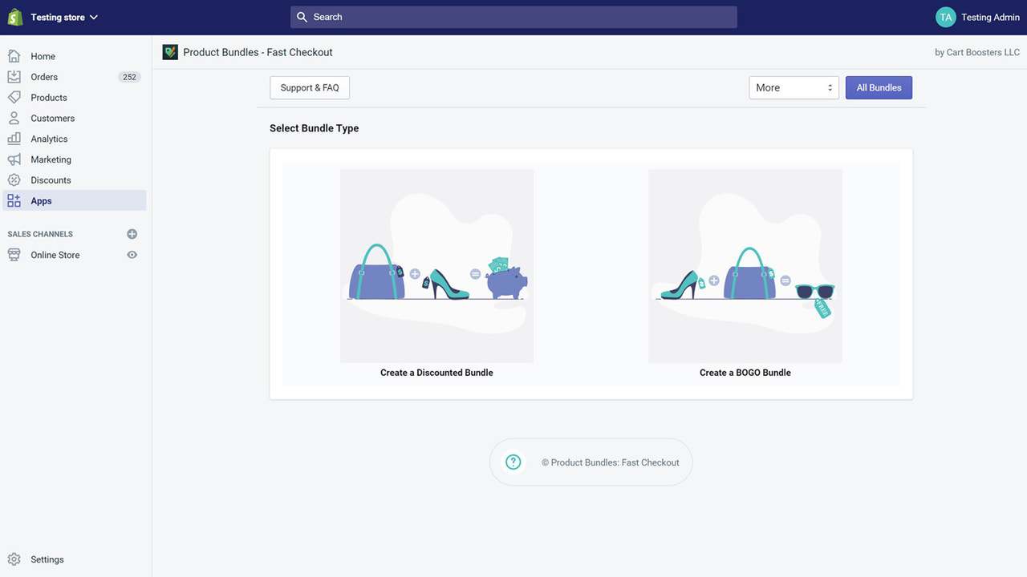
Task: Expand the More options dropdown
Action: [793, 87]
